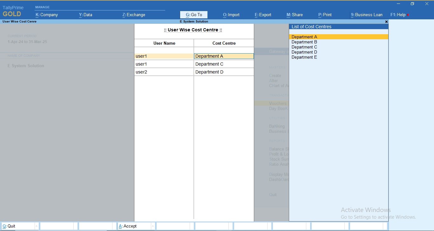Select the first user1 row in the table

point(164,56)
